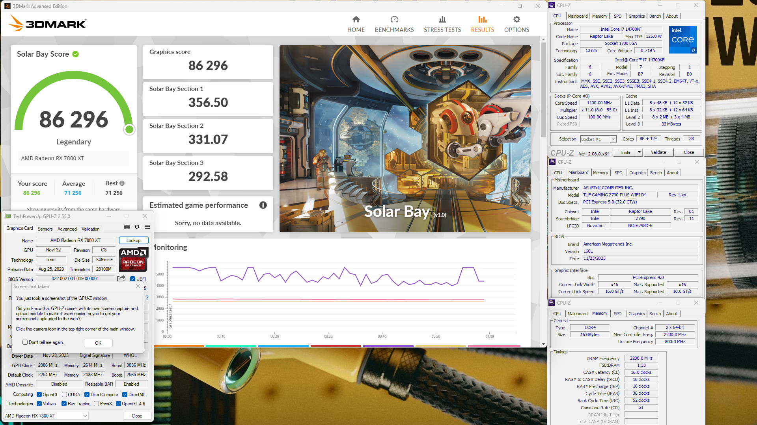This screenshot has width=757, height=425.
Task: Open About tab in top CPU-Z window
Action: click(x=672, y=16)
